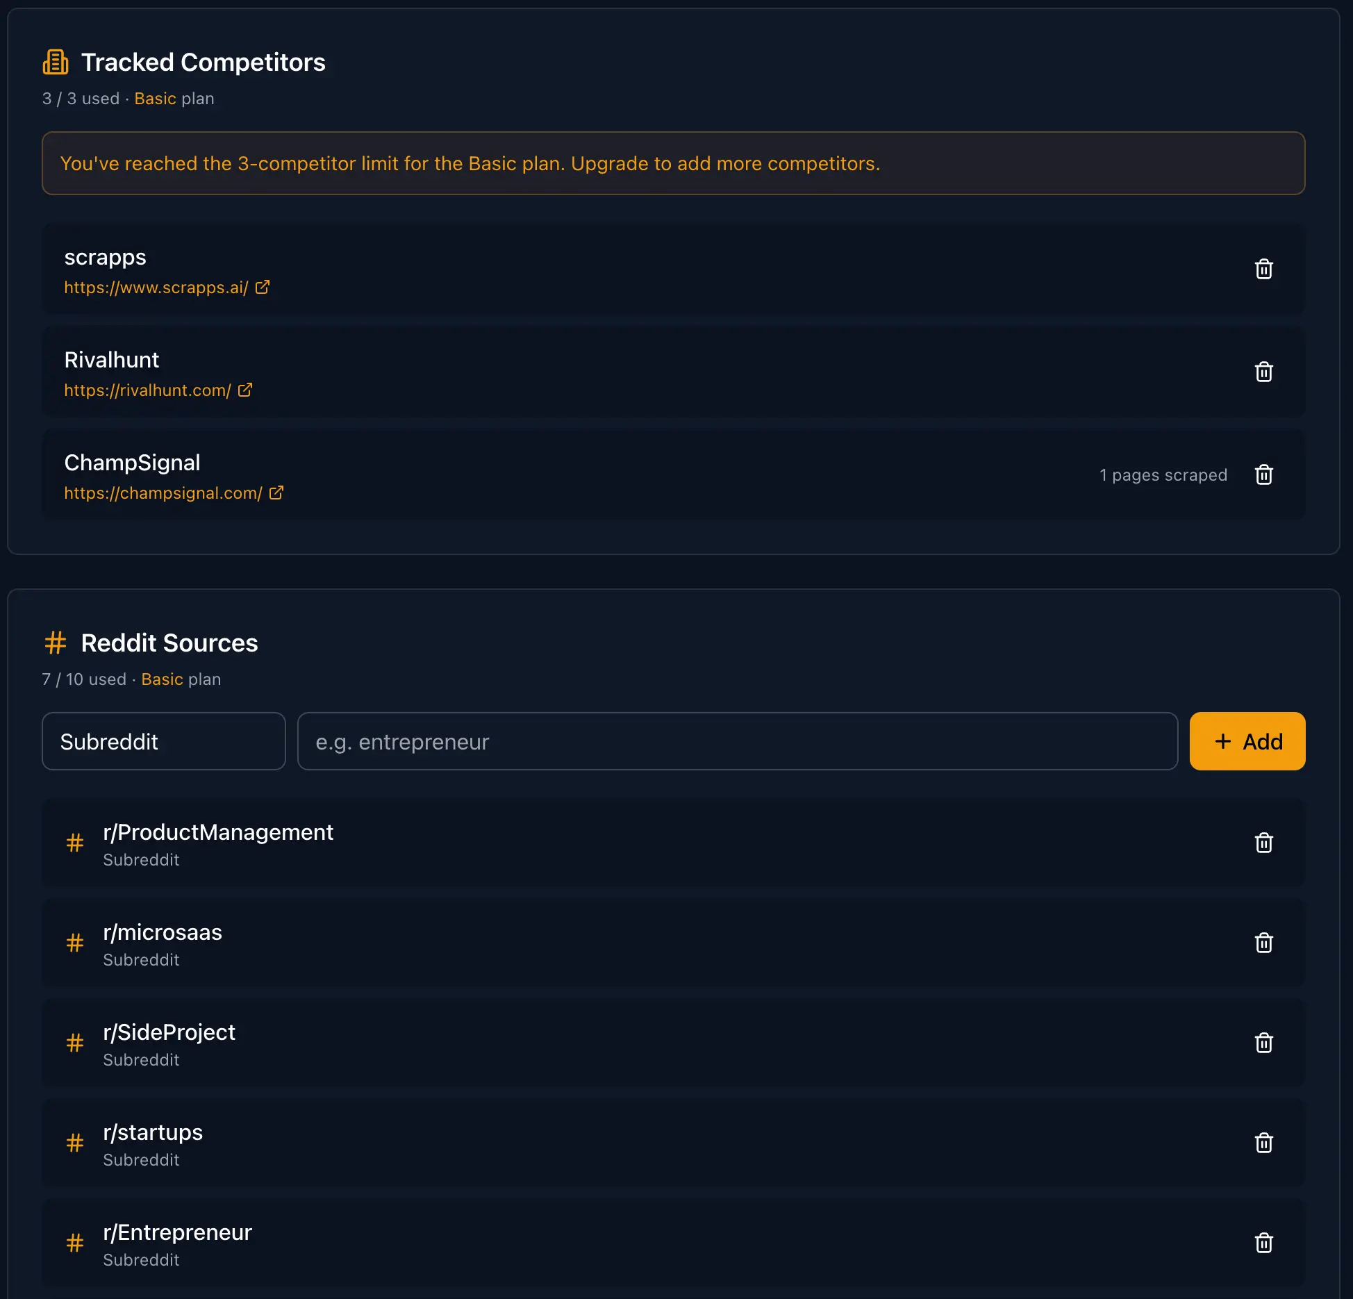
Task: Remove r/ProductManagement source via trash icon
Action: coord(1263,843)
